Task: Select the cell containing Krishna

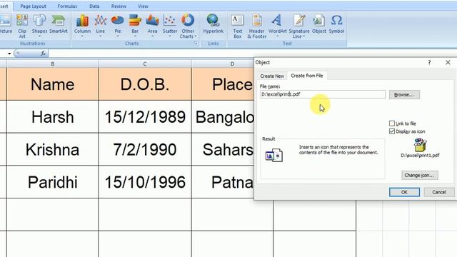Action: (52, 149)
